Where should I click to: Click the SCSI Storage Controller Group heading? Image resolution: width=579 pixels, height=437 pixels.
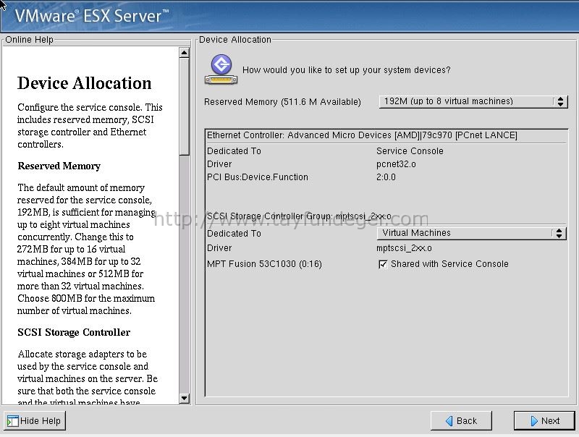tap(299, 216)
